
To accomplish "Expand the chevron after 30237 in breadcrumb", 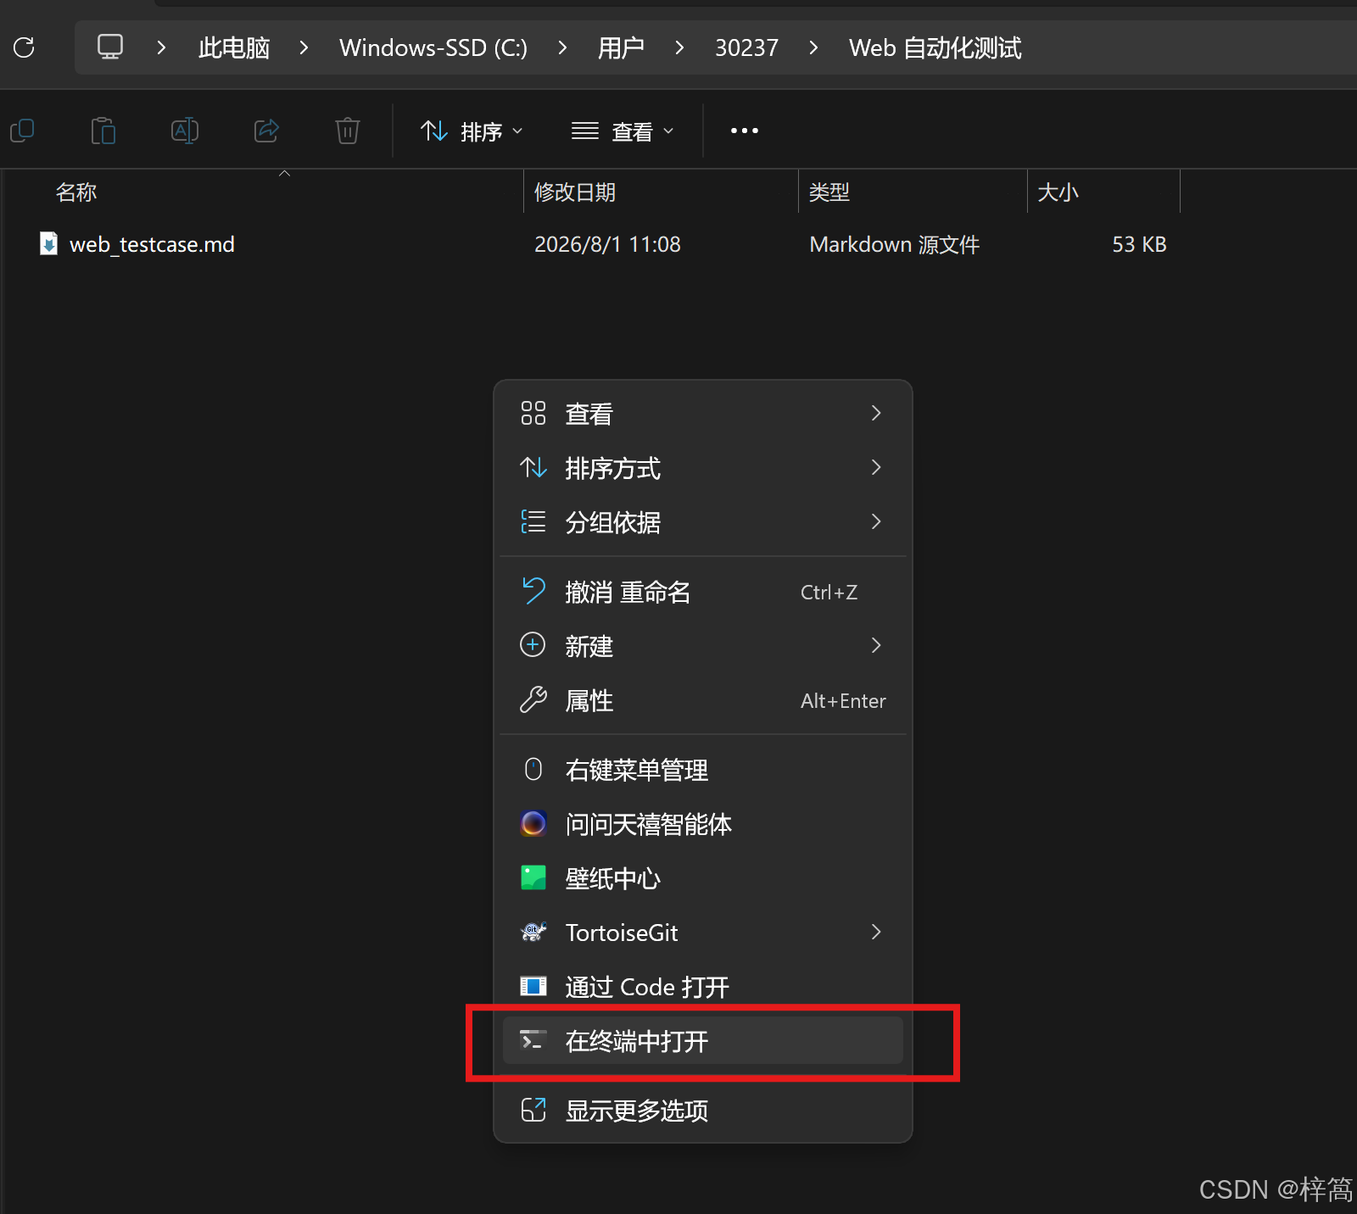I will 813,47.
